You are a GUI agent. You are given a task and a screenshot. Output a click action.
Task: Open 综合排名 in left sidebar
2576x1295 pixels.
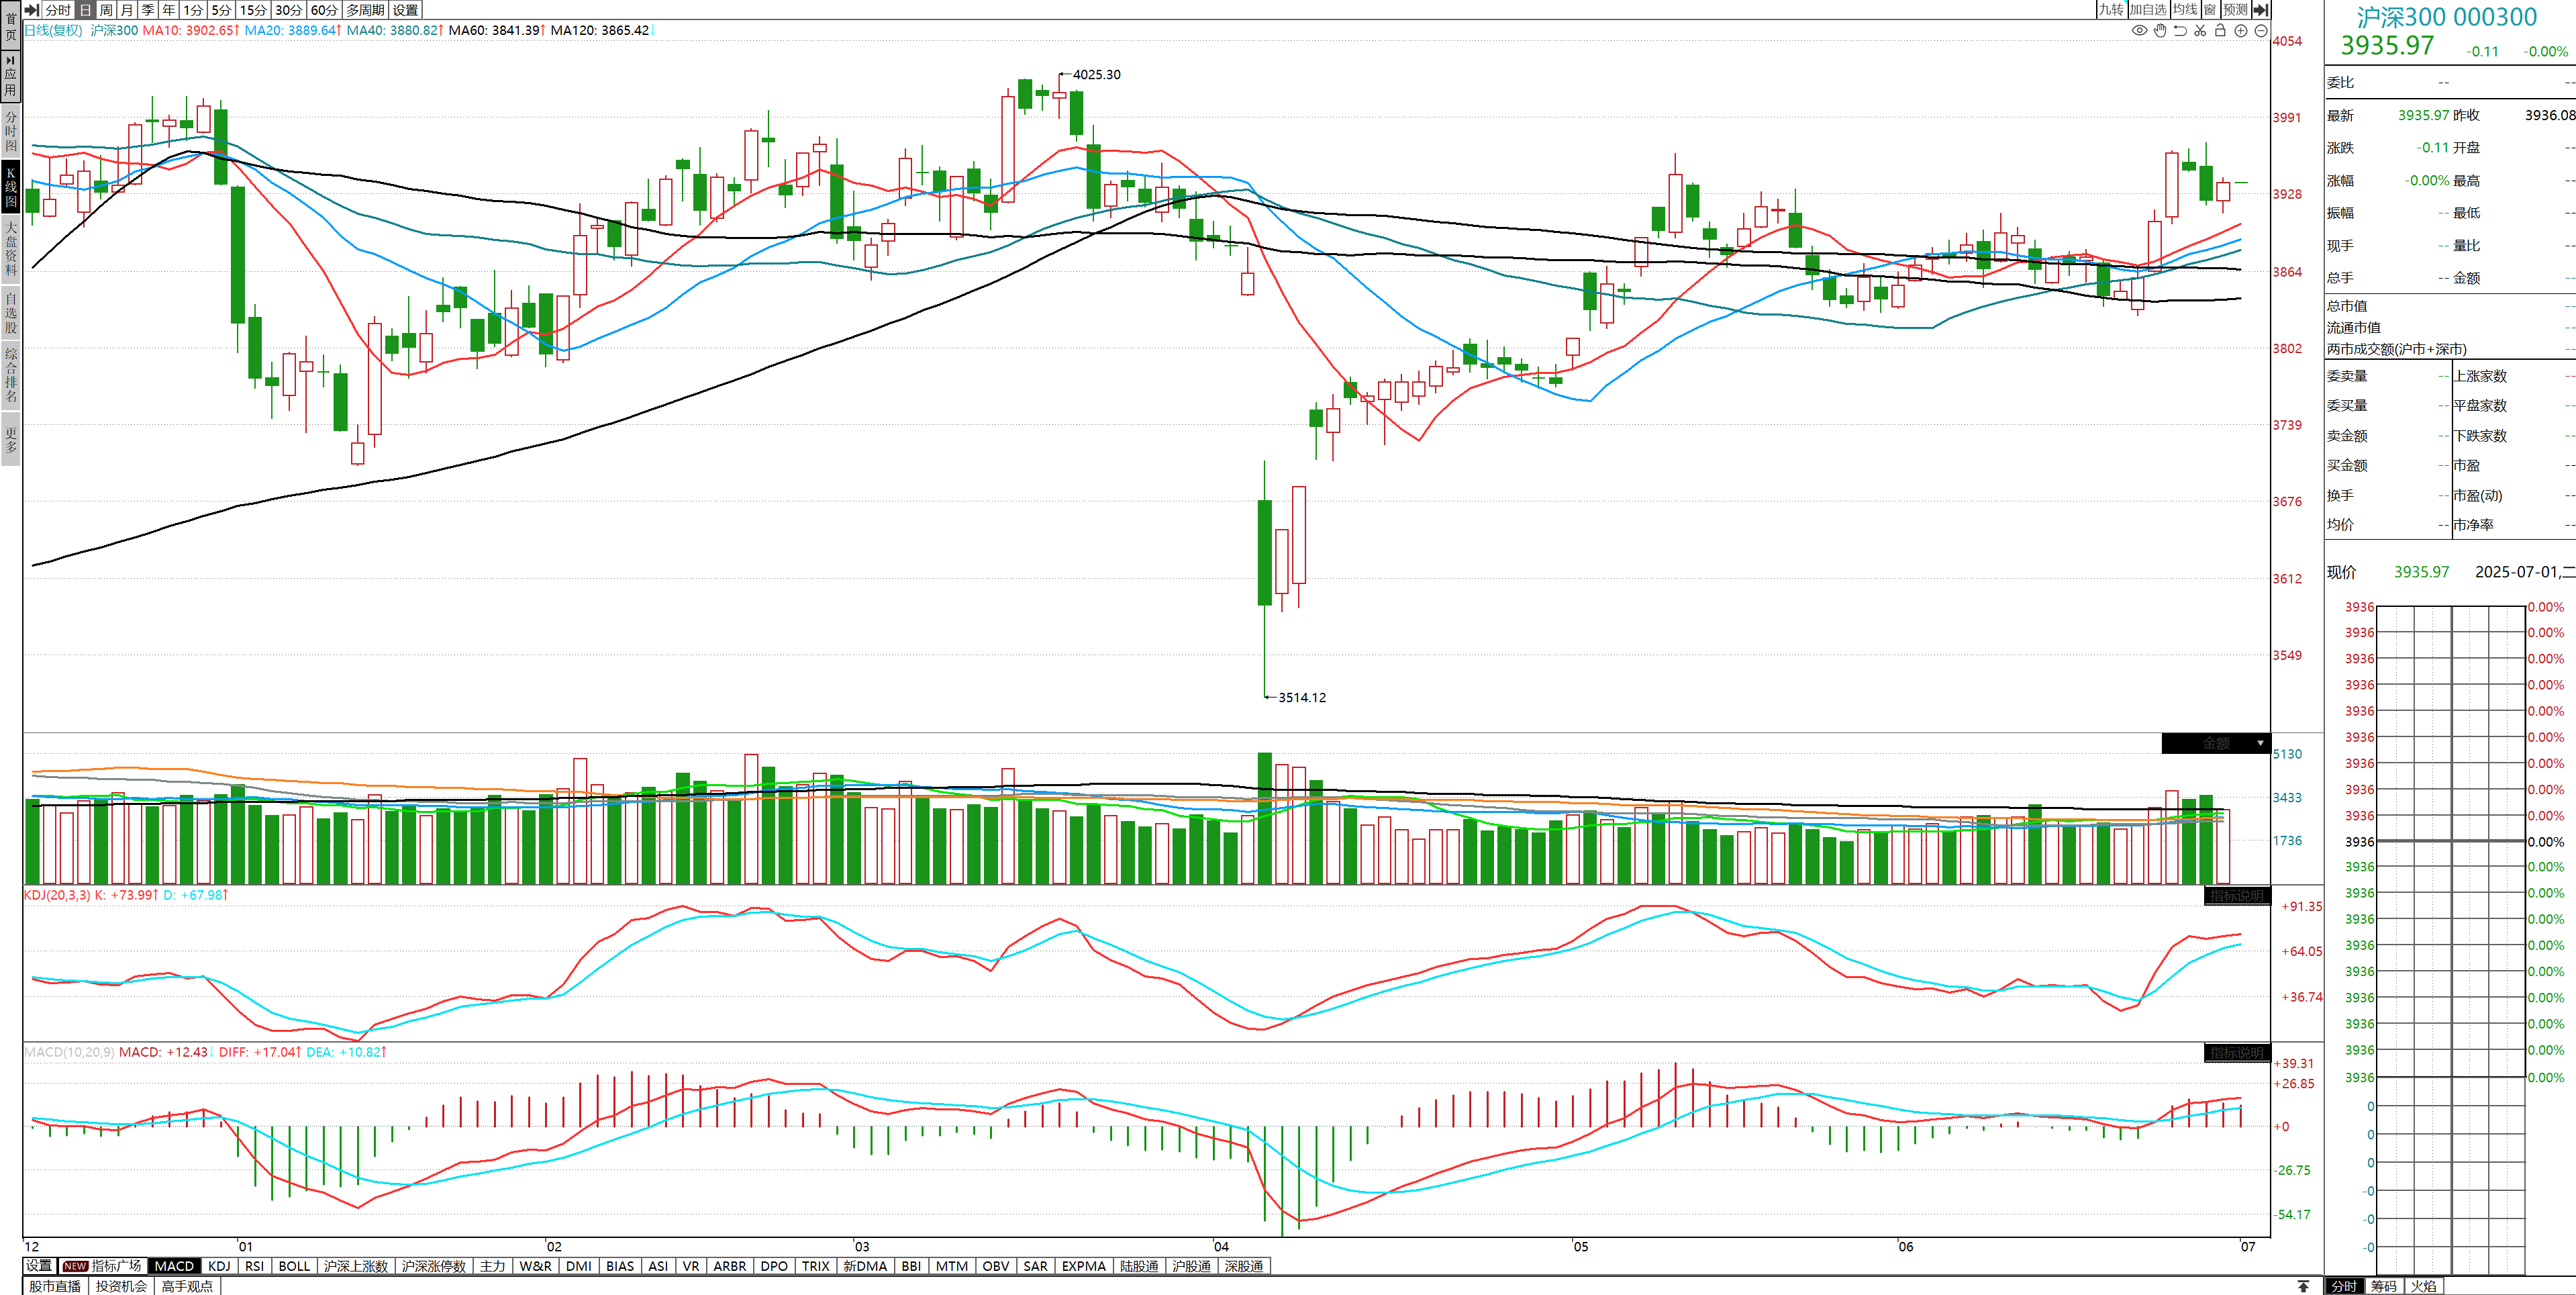(11, 375)
